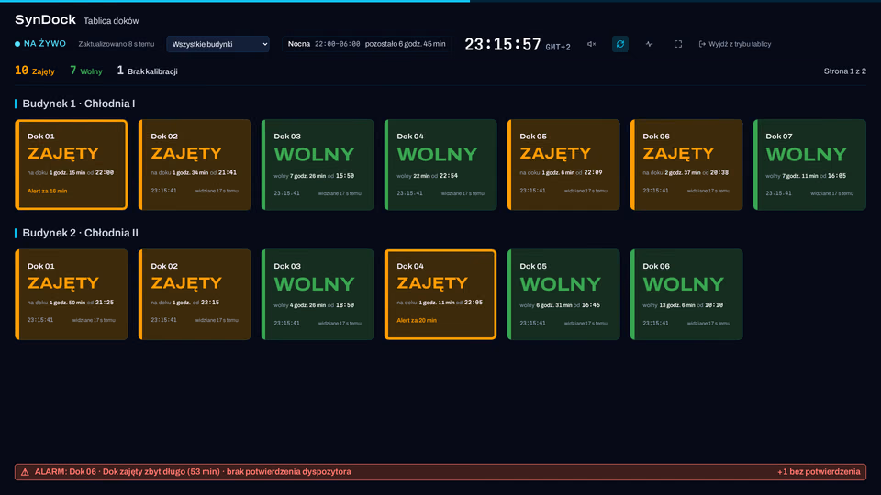This screenshot has width=881, height=495.
Task: Click Alert za 20 min text
Action: pyautogui.click(x=417, y=321)
